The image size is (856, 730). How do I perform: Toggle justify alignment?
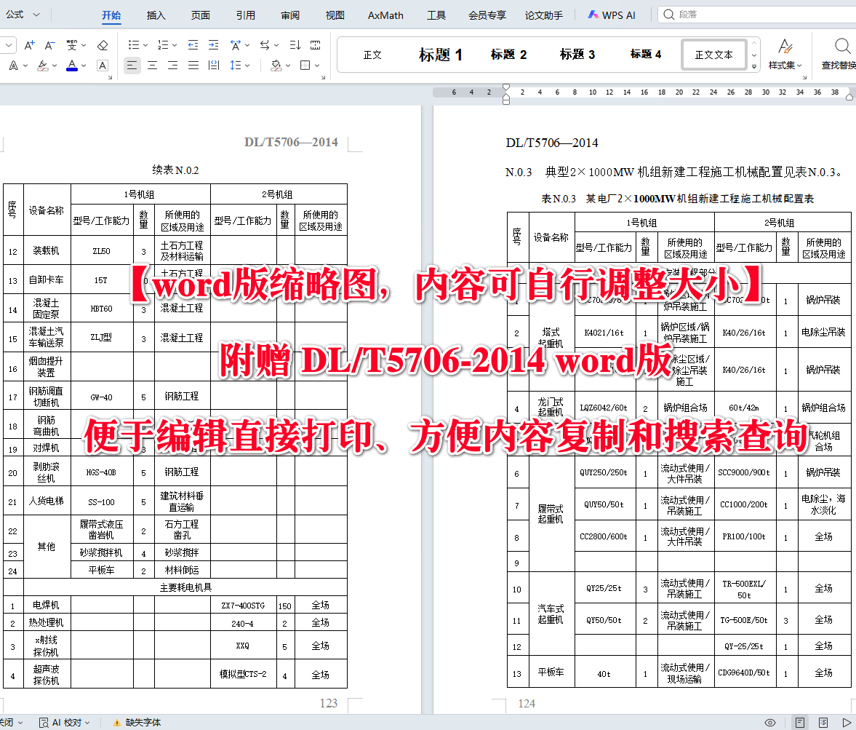[x=193, y=66]
